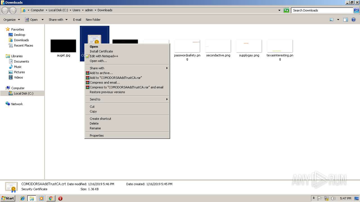Choose Edit with Notepad++

point(127,56)
